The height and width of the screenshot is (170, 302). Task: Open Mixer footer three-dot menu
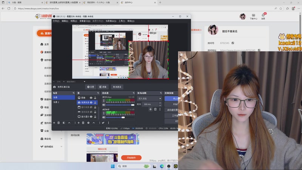(x=108, y=123)
